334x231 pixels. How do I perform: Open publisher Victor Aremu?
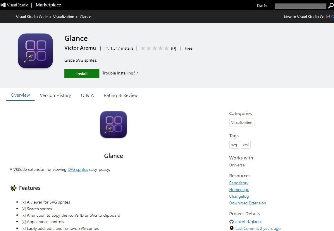[80, 48]
